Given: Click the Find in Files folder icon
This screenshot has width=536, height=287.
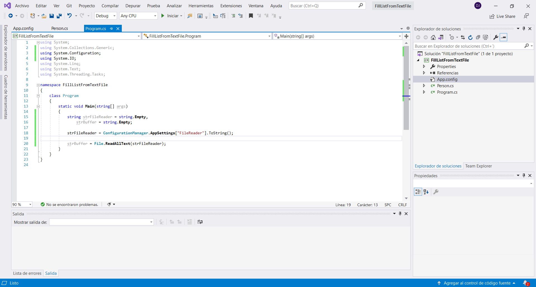Looking at the screenshot, I should tap(190, 16).
